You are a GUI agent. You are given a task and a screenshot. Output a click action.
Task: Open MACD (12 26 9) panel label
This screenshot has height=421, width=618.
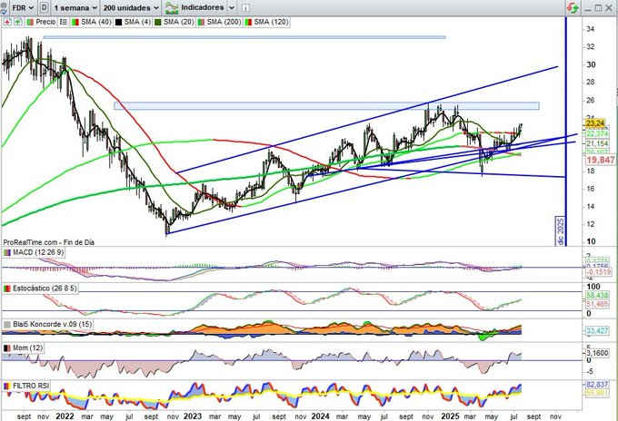38,252
